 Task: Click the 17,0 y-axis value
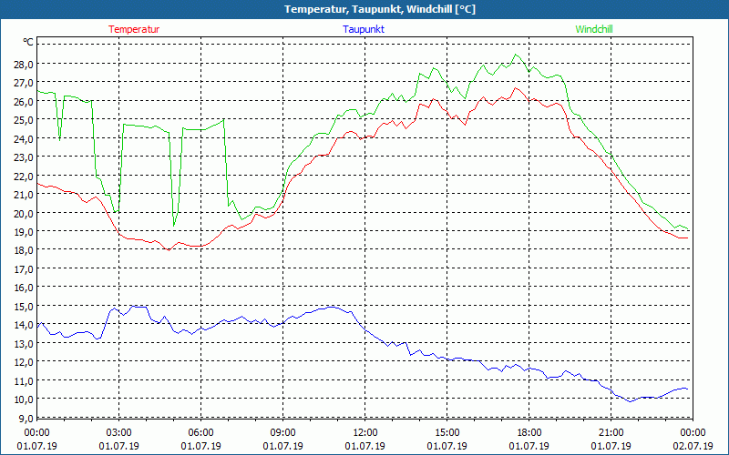(x=24, y=268)
